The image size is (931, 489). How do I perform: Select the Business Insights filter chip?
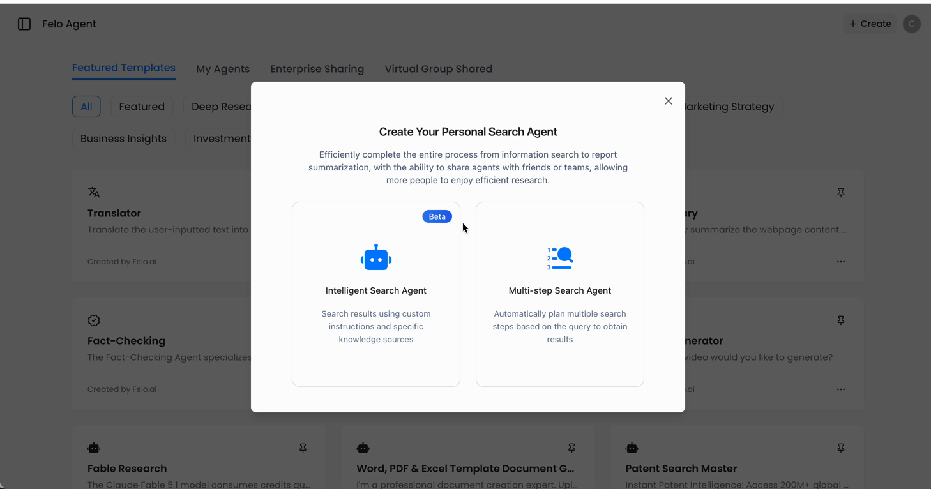(123, 139)
